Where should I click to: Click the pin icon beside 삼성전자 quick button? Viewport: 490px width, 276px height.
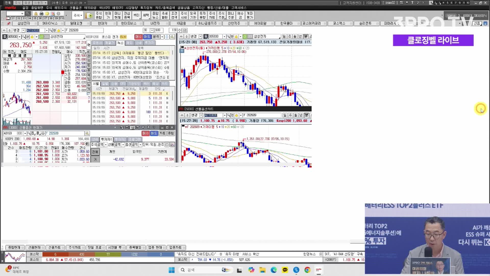9,24
